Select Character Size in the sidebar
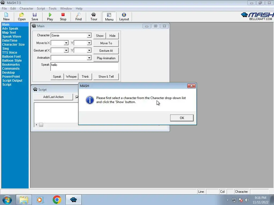Viewport: 274px width, 205px height. click(13, 45)
